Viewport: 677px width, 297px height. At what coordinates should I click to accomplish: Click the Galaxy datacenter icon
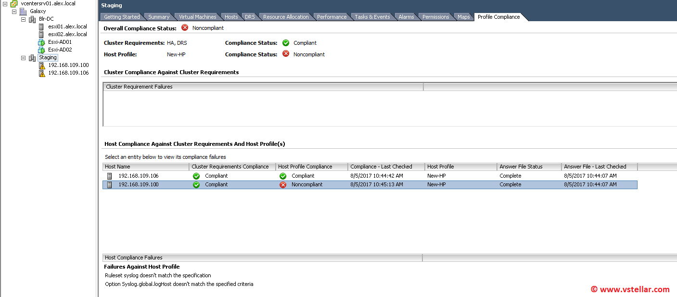point(23,11)
